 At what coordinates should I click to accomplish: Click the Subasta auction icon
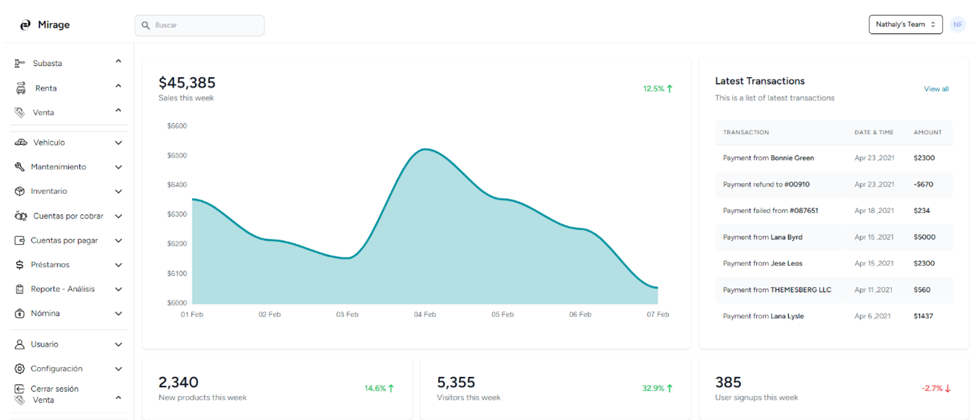point(20,63)
